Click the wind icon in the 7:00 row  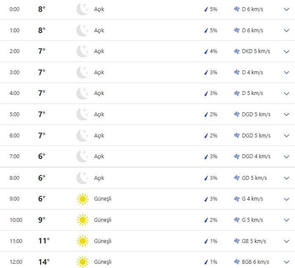point(237,156)
